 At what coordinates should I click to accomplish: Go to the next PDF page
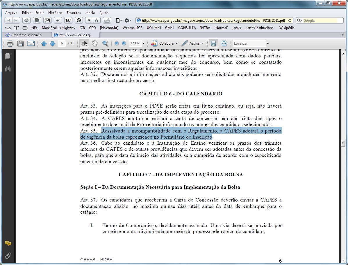point(53,43)
